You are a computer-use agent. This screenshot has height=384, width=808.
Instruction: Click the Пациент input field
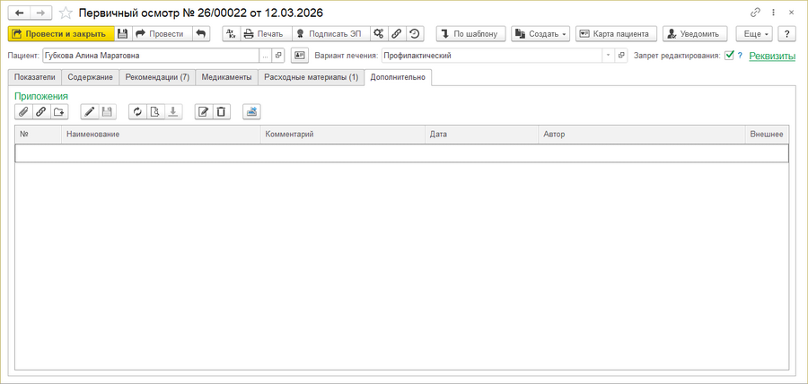tap(151, 56)
